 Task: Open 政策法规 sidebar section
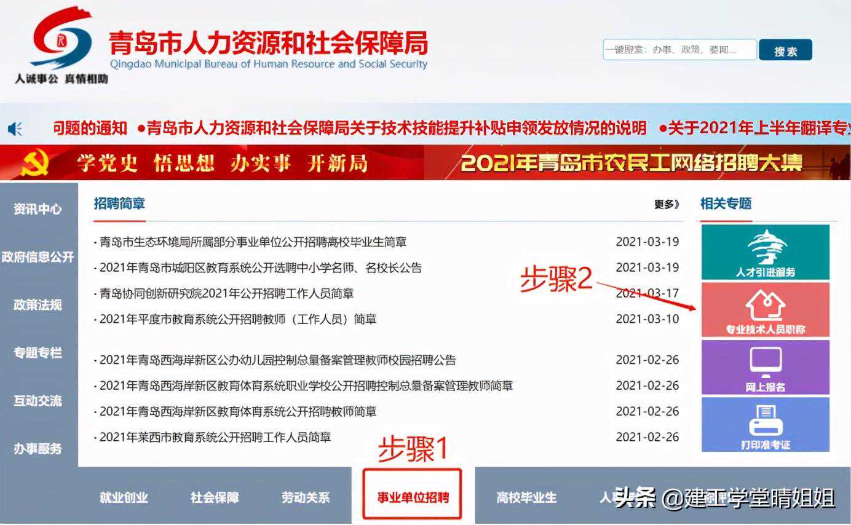(x=38, y=305)
